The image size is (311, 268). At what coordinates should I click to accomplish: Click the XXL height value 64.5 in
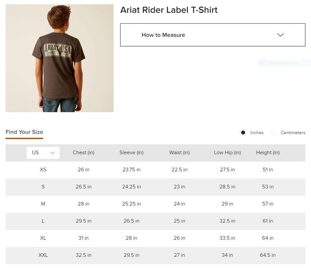click(x=268, y=255)
